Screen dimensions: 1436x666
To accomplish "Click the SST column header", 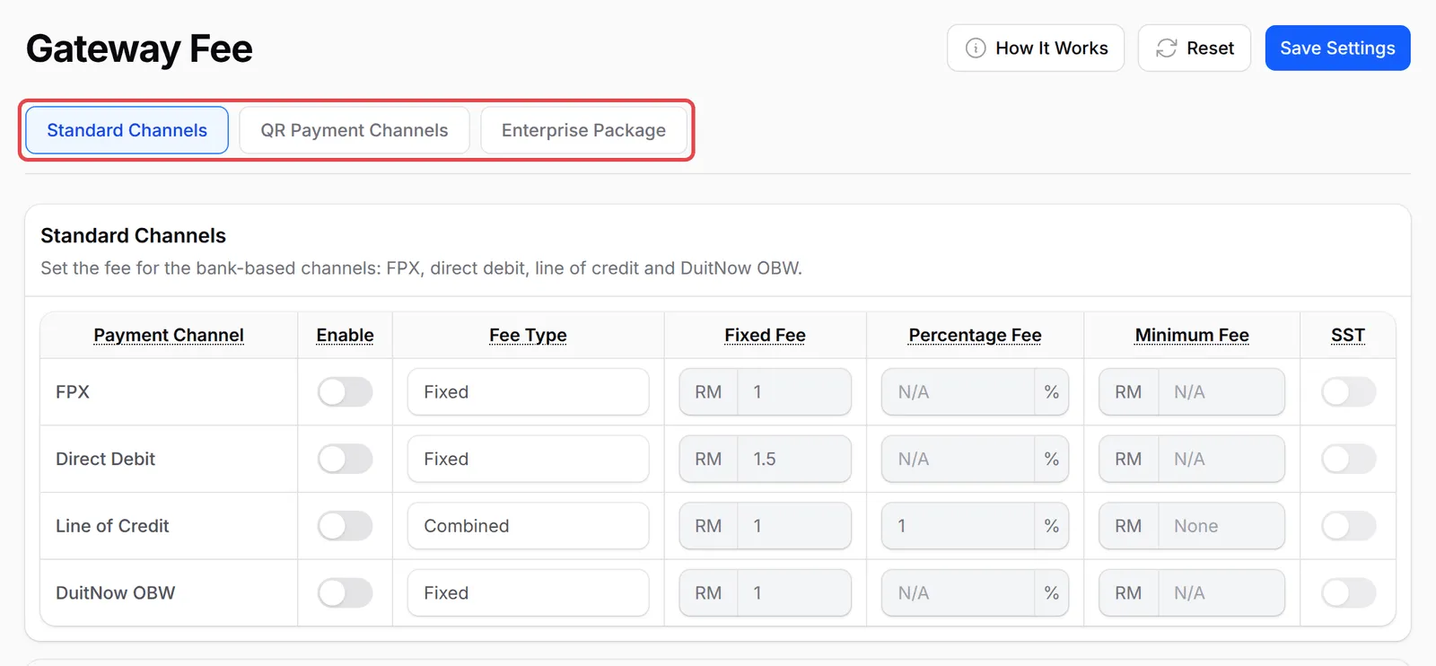I will tap(1348, 335).
